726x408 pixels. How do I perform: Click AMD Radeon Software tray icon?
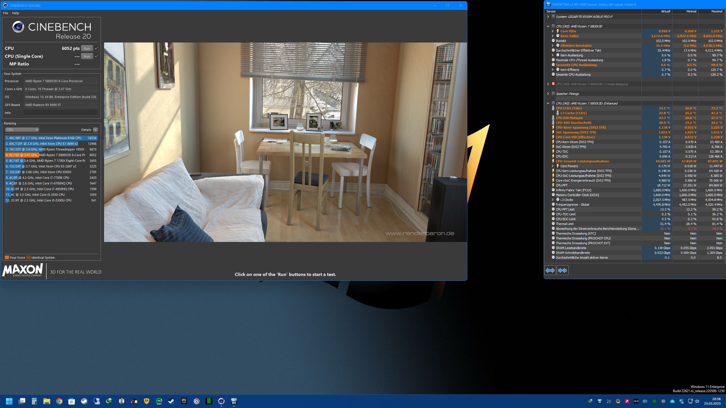point(627,401)
